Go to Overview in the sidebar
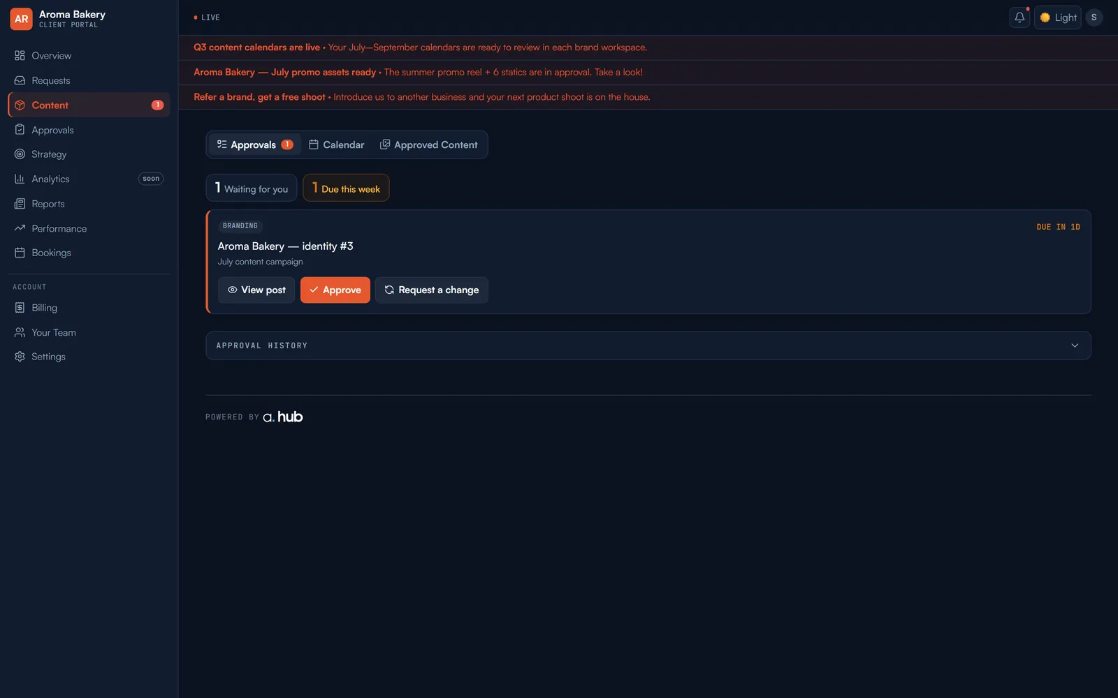This screenshot has width=1118, height=698. click(89, 56)
